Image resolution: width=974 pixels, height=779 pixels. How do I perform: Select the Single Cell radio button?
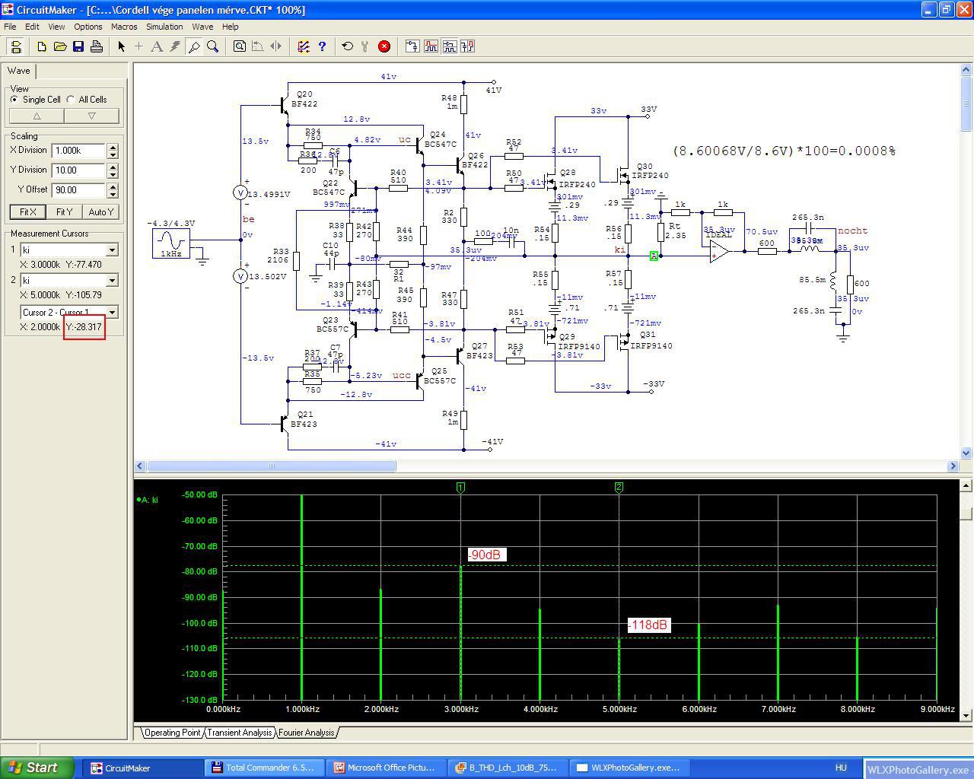coord(14,100)
